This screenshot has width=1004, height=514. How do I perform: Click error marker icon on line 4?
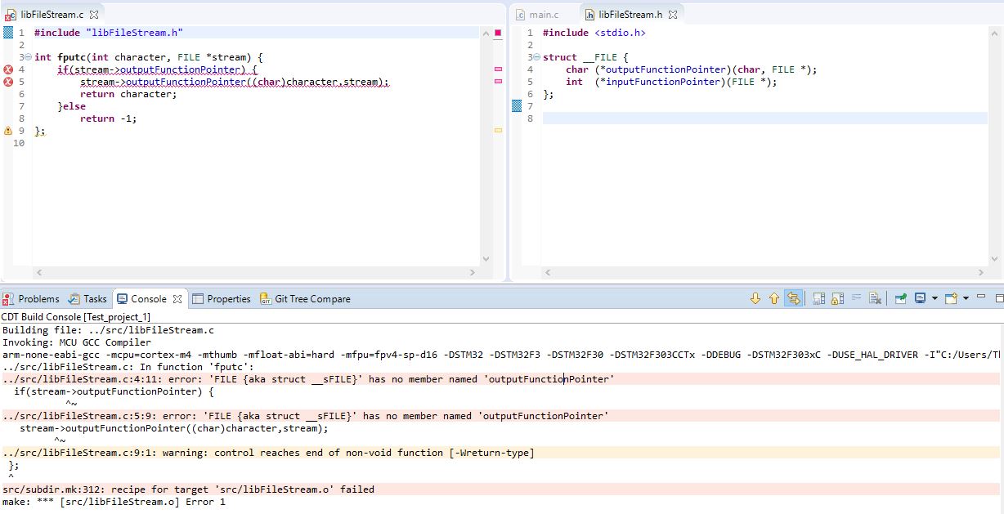(x=8, y=69)
